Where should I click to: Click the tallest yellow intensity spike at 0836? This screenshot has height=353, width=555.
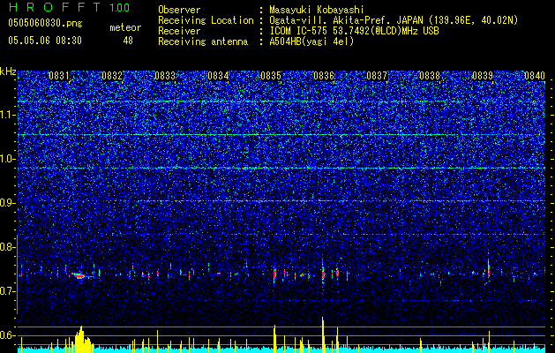point(323,334)
